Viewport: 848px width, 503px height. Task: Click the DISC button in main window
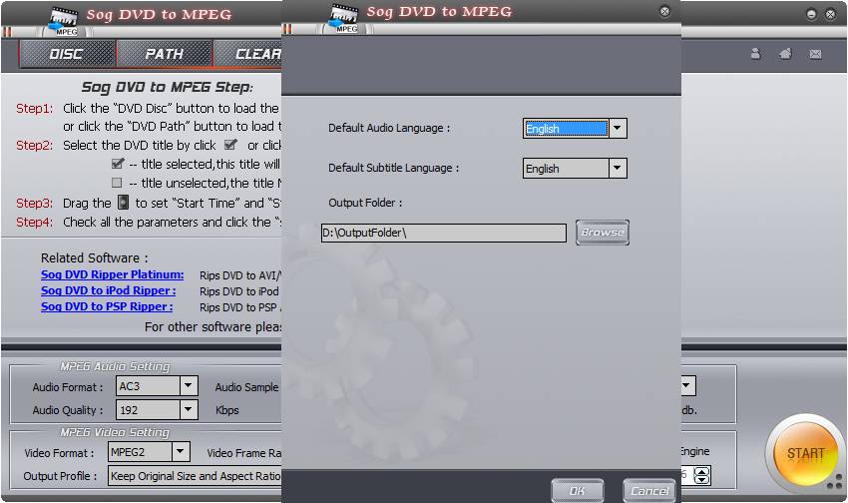pyautogui.click(x=67, y=54)
